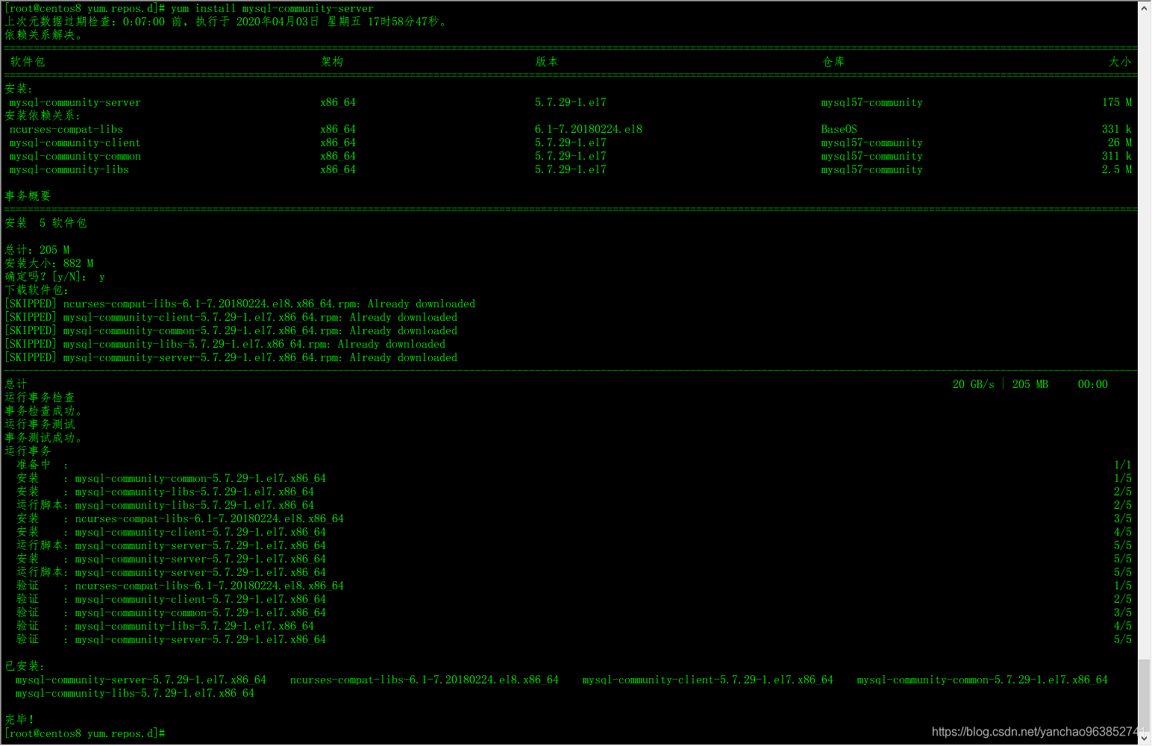The image size is (1152, 746).
Task: Click the '2.5 M' size value
Action: [x=1117, y=169]
